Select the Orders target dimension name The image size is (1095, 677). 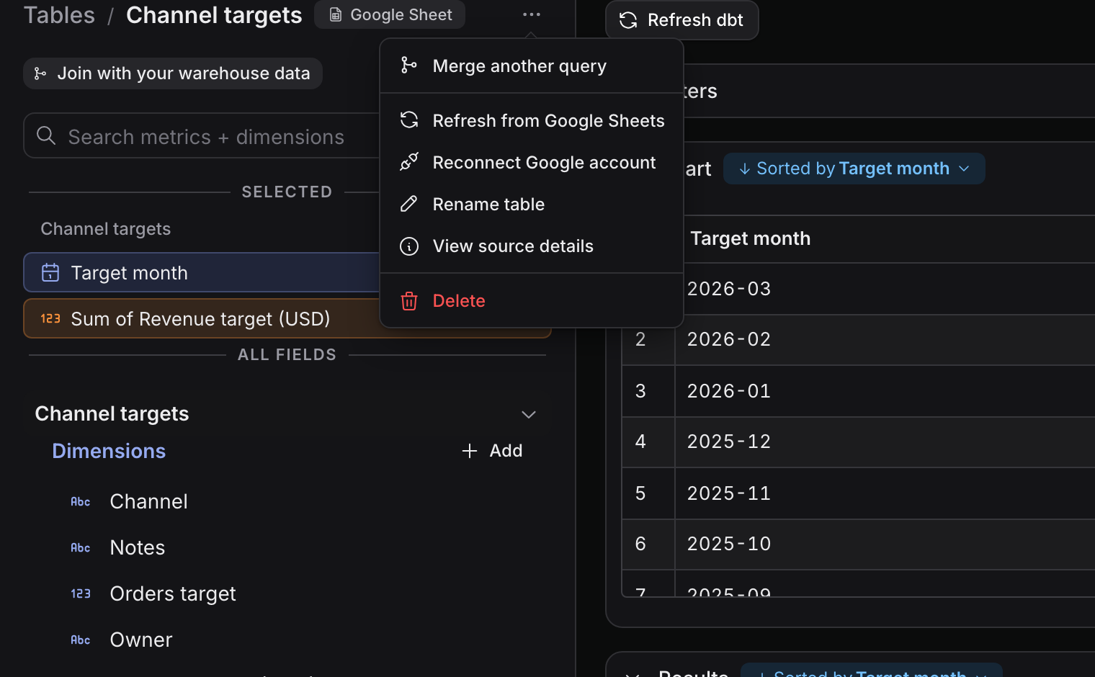point(173,594)
